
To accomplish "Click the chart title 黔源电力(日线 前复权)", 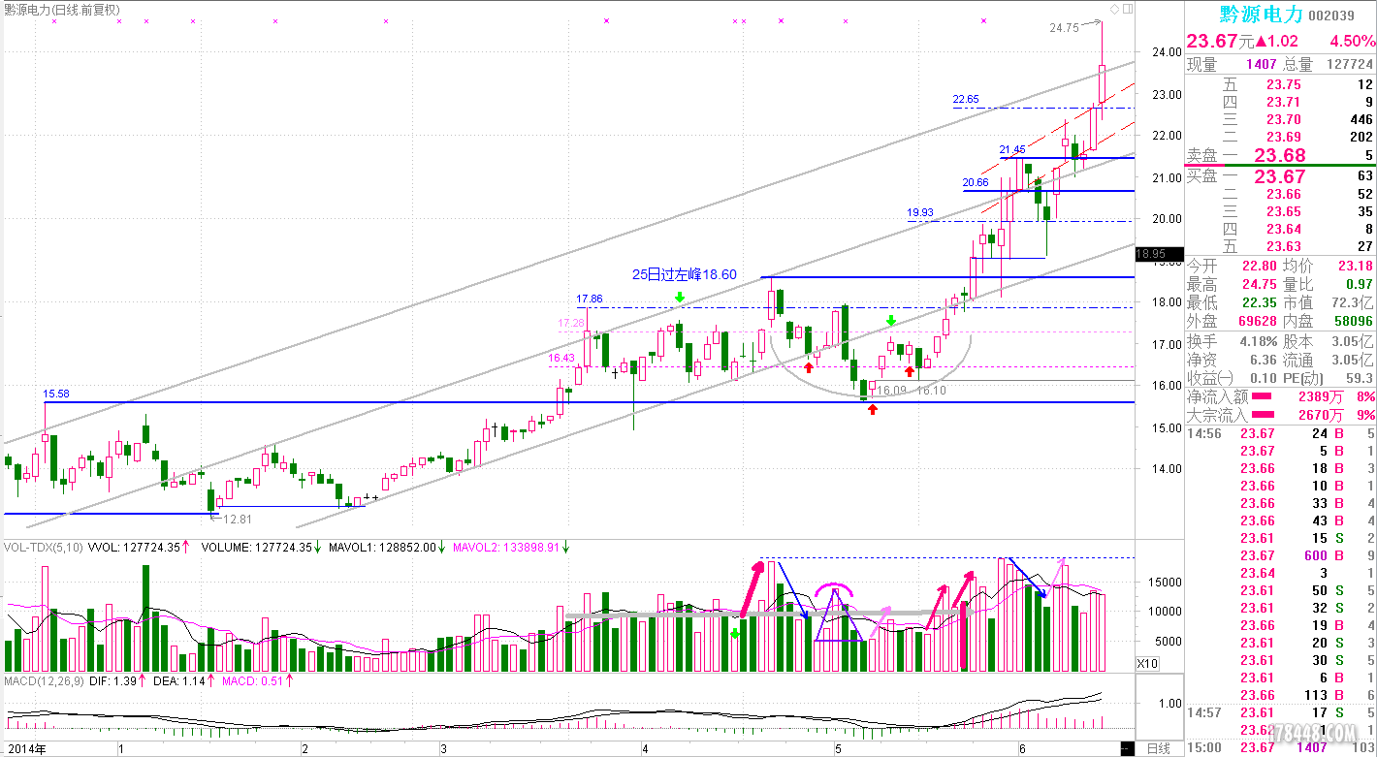I will [62, 10].
